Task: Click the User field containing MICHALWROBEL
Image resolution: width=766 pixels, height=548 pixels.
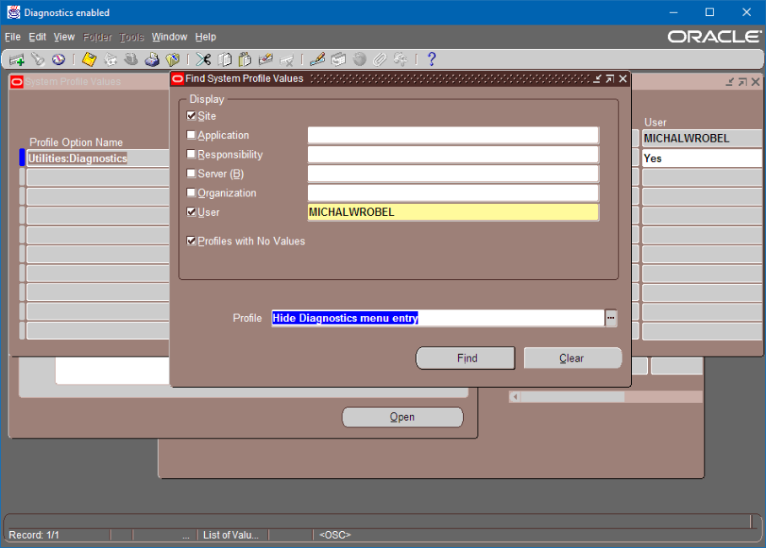Action: point(453,212)
